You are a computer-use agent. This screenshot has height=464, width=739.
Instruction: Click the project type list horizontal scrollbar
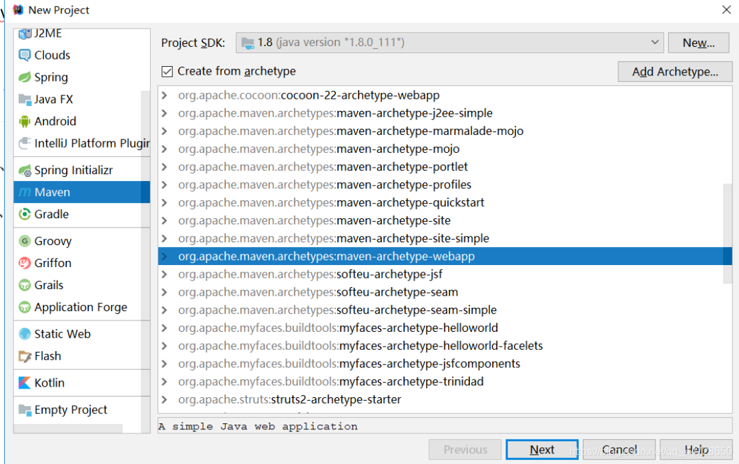[68, 428]
